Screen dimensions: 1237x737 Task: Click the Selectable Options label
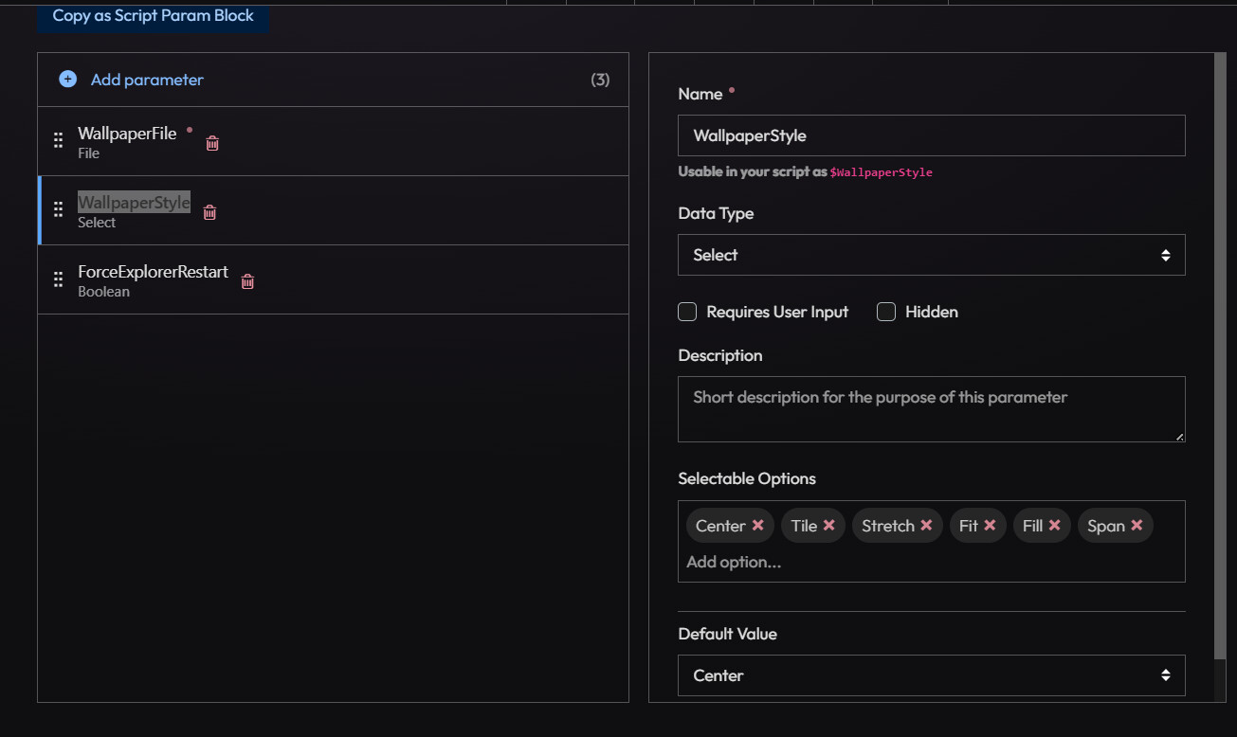tap(746, 478)
